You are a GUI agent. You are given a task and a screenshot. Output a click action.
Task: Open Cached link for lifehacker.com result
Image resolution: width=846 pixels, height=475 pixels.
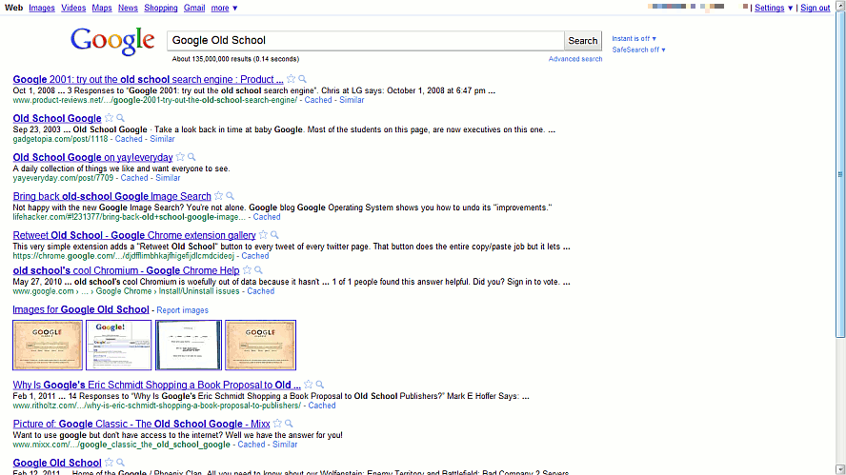coord(267,217)
